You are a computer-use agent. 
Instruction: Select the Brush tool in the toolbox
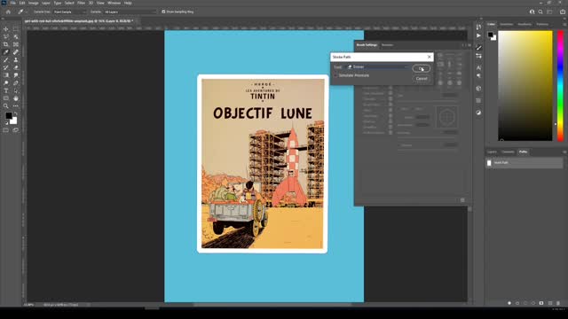(6, 59)
